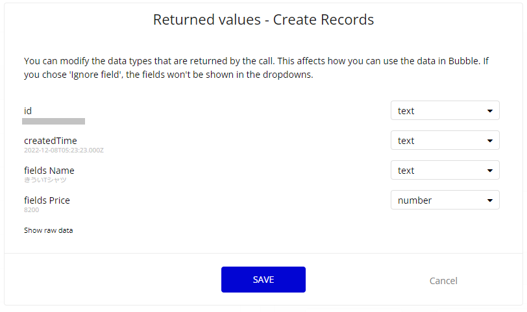Click the caret arrow of the fields Name dropdown
The width and height of the screenshot is (527, 312).
(x=489, y=171)
